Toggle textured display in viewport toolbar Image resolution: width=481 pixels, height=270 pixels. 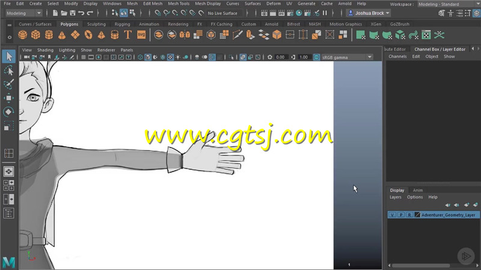pos(170,57)
